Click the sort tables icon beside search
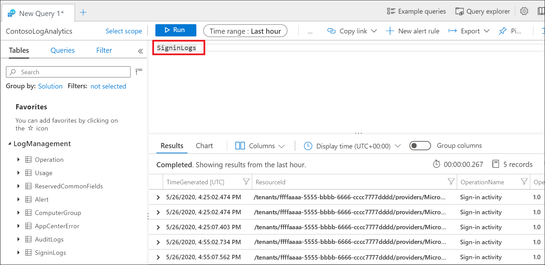545x265 pixels. click(x=139, y=72)
